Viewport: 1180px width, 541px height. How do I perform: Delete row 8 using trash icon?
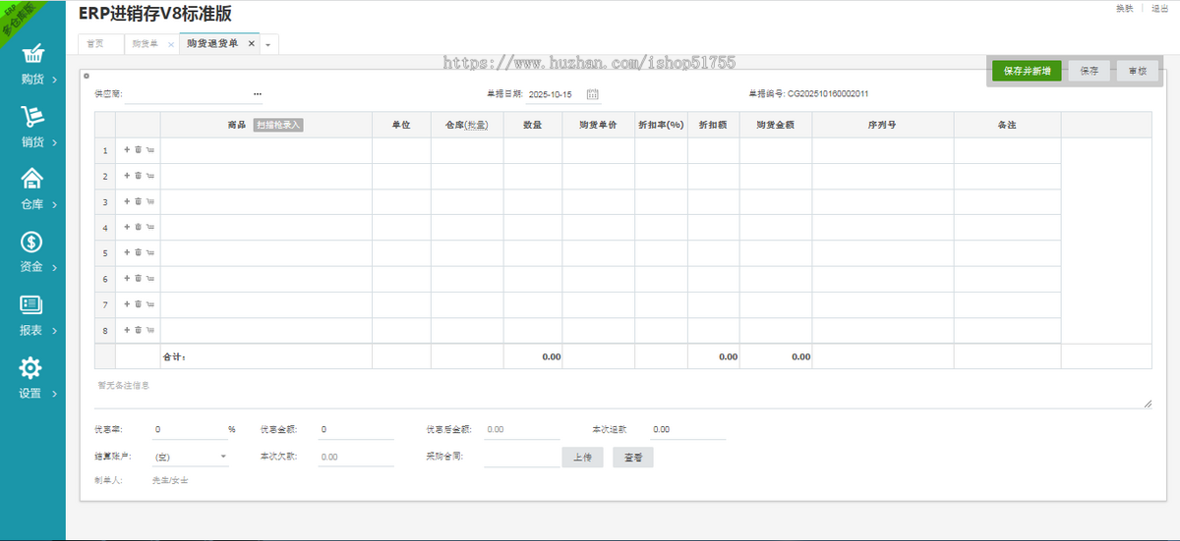pos(138,330)
